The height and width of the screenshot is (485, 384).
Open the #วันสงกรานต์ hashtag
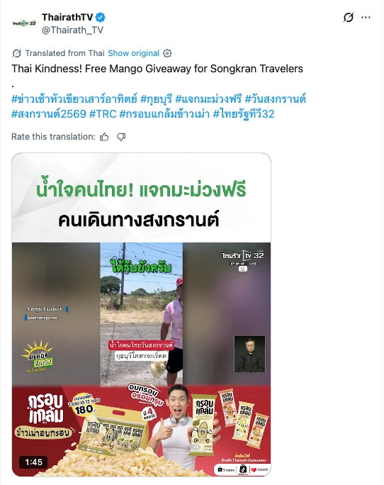tap(276, 99)
